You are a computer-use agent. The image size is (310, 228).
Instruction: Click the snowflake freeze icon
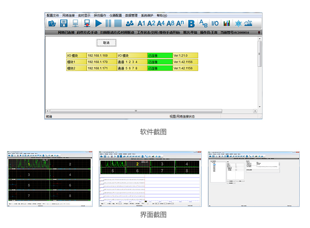tap(238, 24)
